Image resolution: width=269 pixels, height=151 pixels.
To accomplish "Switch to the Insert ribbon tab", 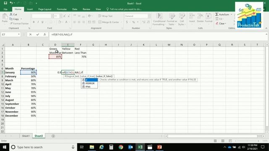I will coord(30,9).
